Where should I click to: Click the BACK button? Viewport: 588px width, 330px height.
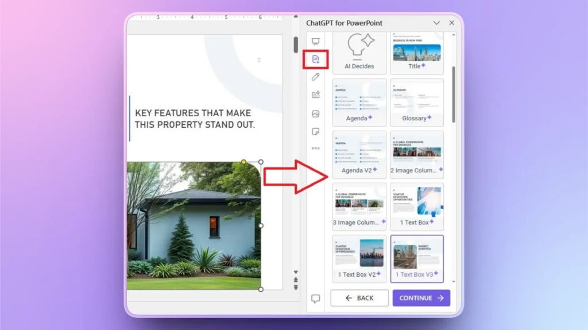359,298
